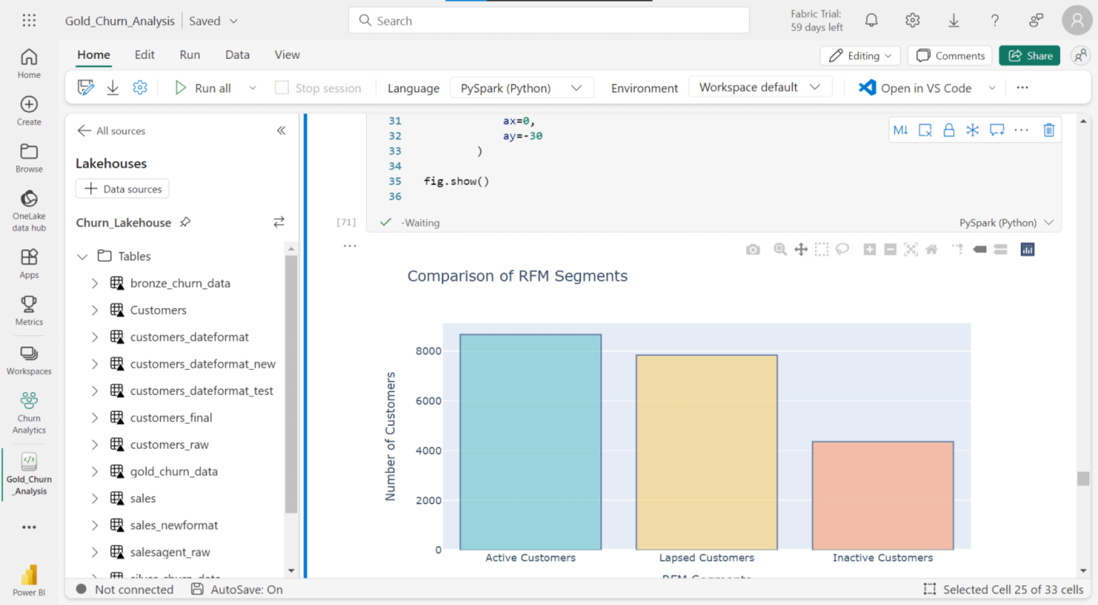Open the Run all dropdown arrow

[x=252, y=88]
